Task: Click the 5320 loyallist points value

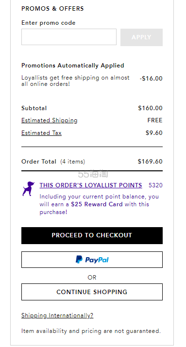Action: (x=155, y=185)
